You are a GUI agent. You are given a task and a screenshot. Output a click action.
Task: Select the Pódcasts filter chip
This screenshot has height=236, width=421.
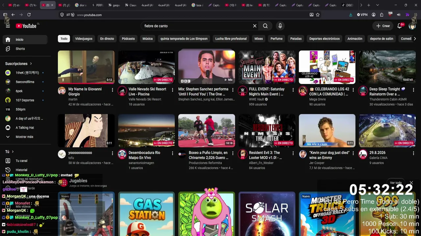[x=128, y=39]
